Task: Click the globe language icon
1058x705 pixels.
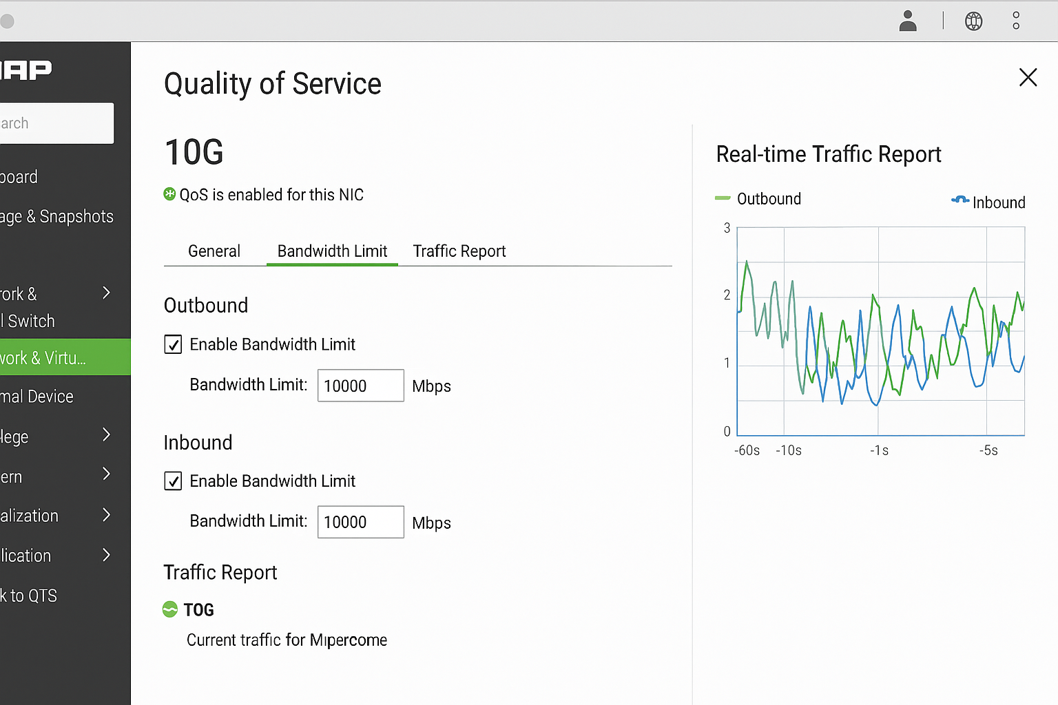Action: [973, 21]
